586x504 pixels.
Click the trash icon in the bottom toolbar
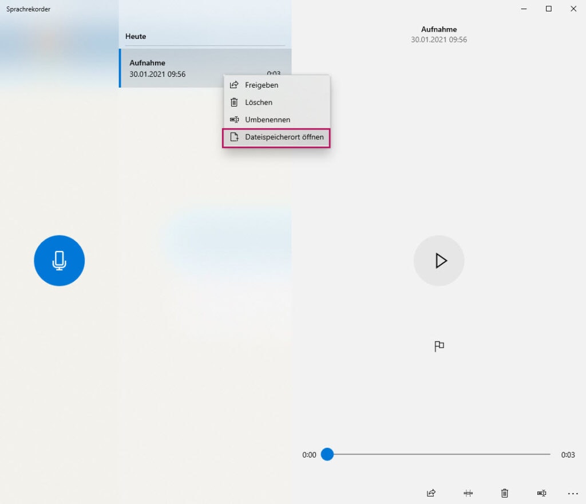[504, 493]
